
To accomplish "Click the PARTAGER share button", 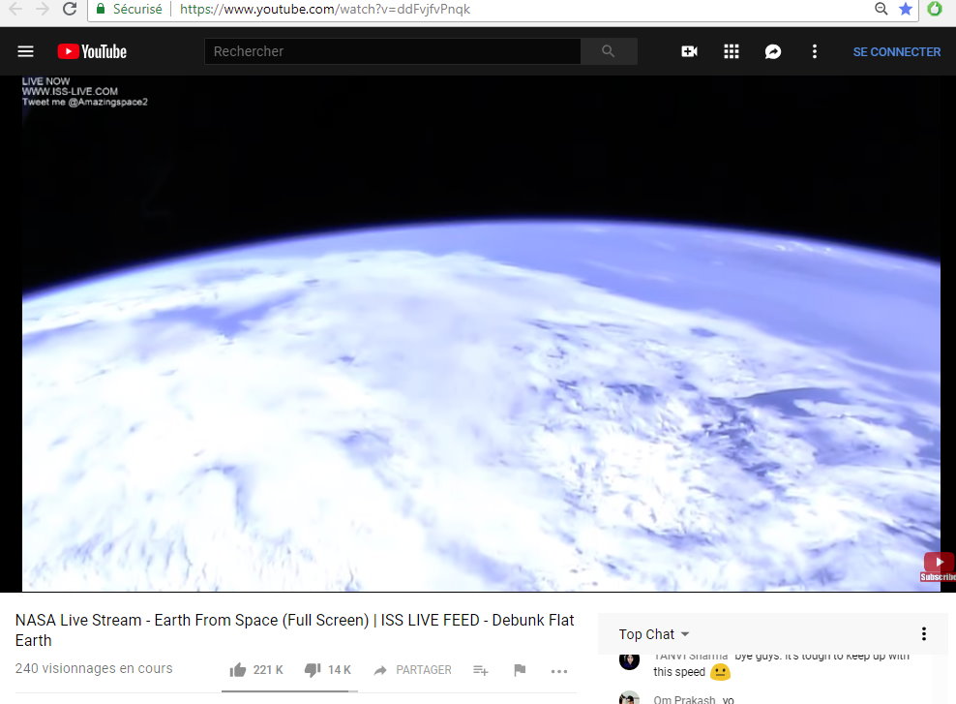I will (x=412, y=670).
